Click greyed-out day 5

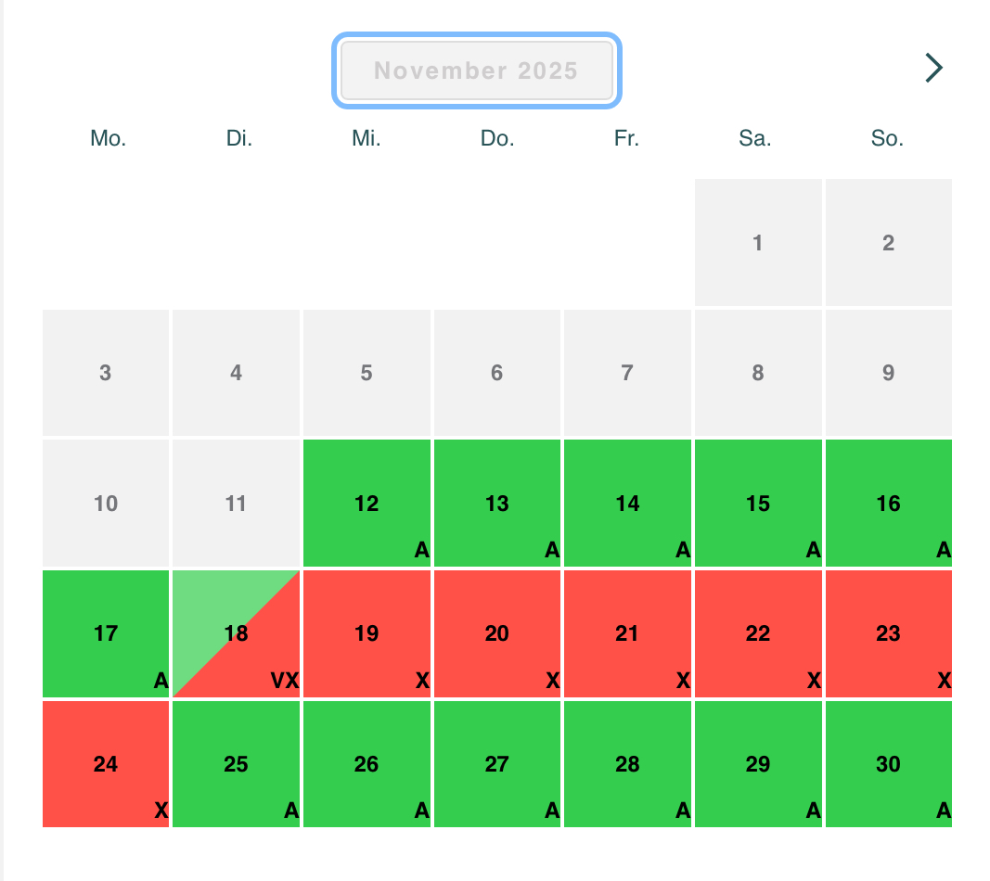coord(366,373)
